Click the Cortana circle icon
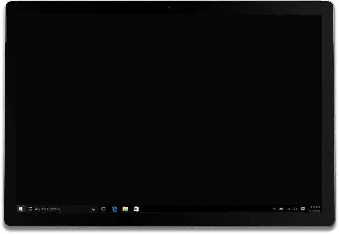This screenshot has height=234, width=339. pyautogui.click(x=31, y=209)
